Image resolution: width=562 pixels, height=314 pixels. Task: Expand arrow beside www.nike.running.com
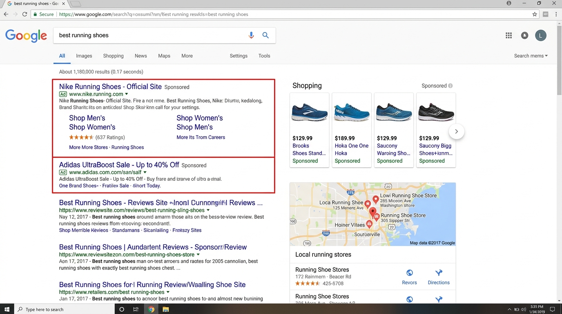(127, 94)
